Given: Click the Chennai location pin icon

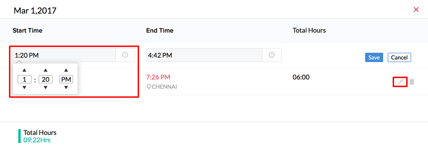Looking at the screenshot, I should pyautogui.click(x=149, y=87).
